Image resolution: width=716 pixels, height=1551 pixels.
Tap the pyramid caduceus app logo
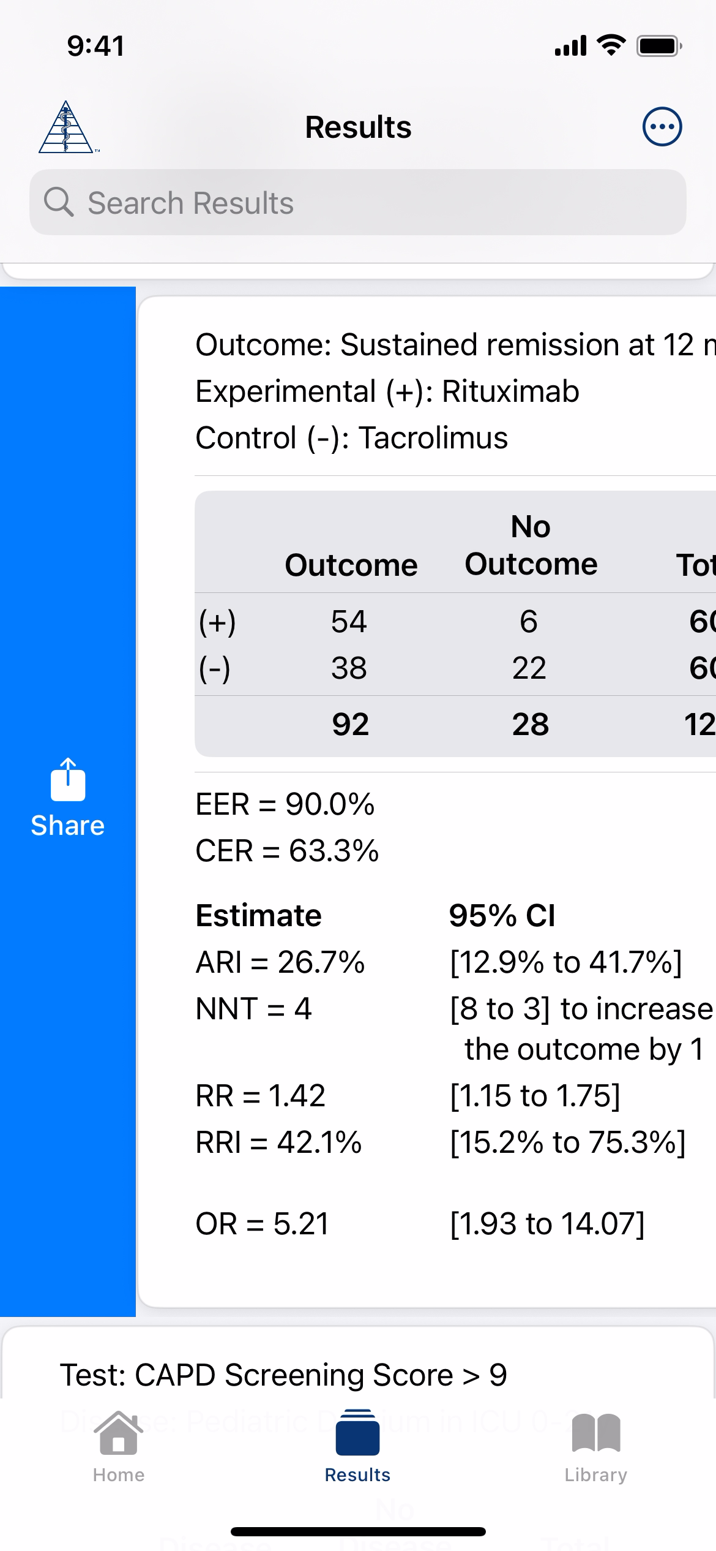point(66,127)
